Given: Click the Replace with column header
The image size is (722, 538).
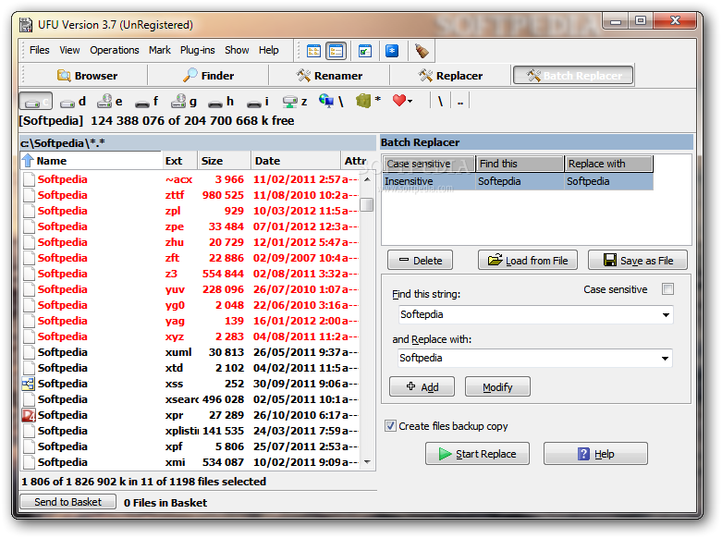Looking at the screenshot, I should click(608, 164).
